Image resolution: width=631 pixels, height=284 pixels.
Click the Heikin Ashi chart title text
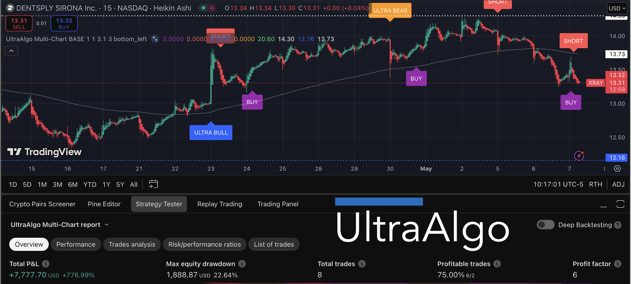[172, 8]
